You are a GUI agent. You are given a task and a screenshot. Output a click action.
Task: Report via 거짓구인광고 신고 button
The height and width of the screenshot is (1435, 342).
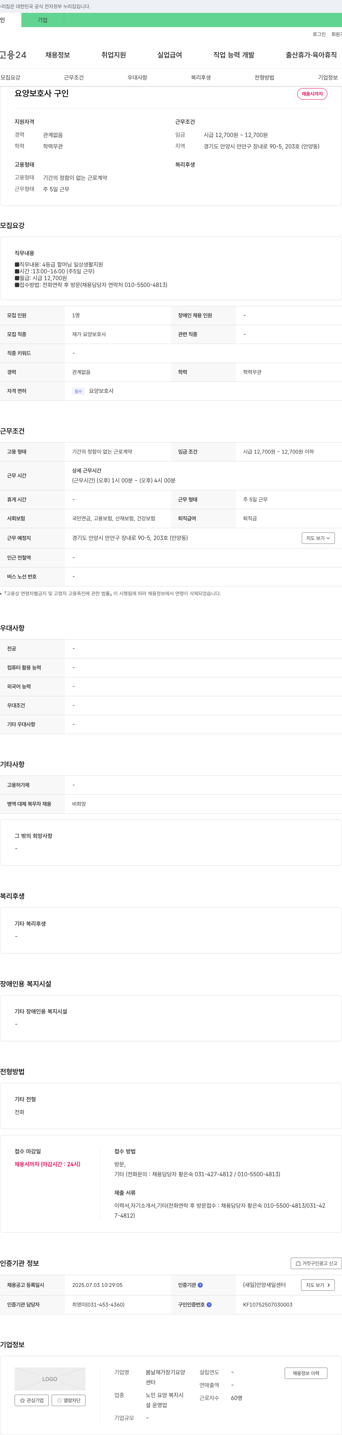pyautogui.click(x=316, y=1263)
